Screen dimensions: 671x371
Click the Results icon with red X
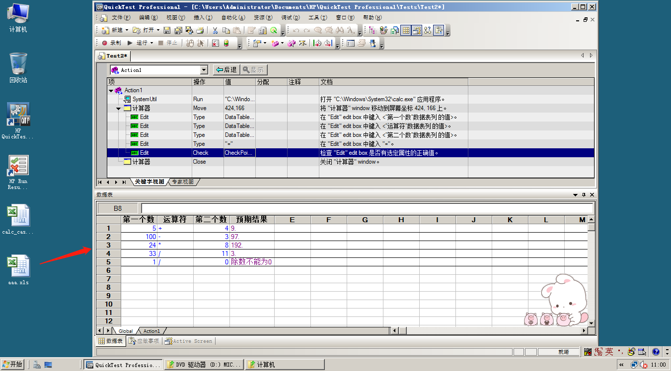click(215, 43)
